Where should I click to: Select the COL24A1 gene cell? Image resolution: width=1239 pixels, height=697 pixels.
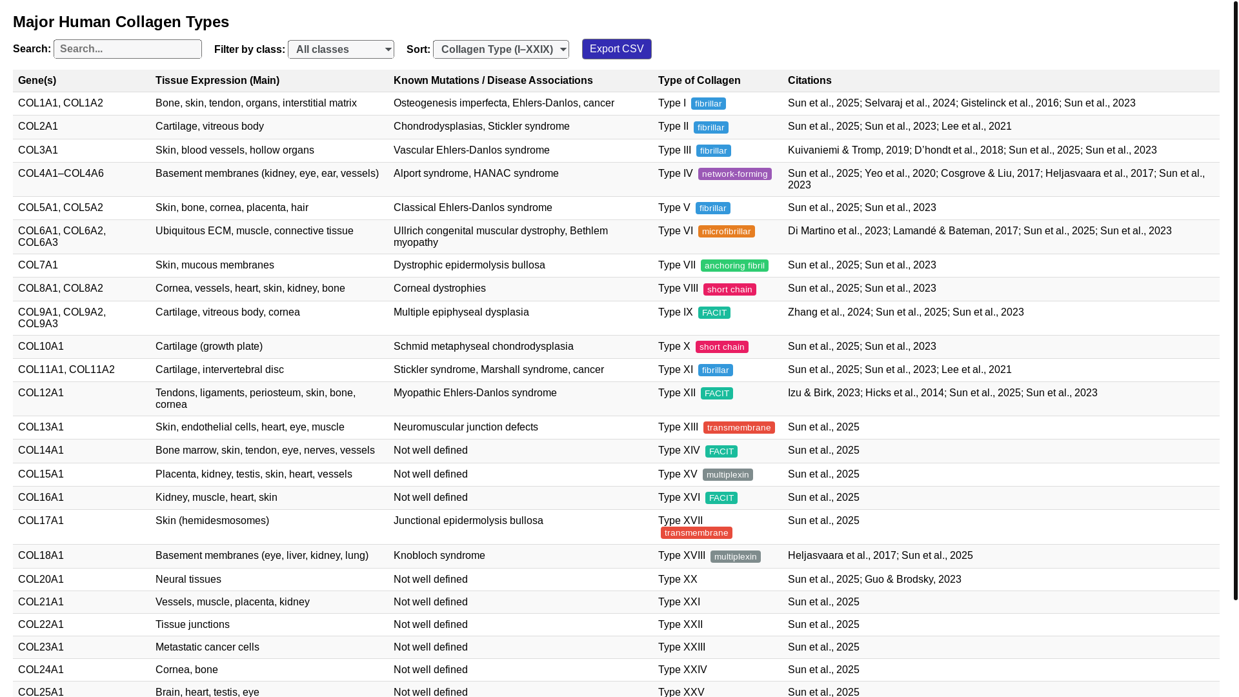pyautogui.click(x=81, y=670)
